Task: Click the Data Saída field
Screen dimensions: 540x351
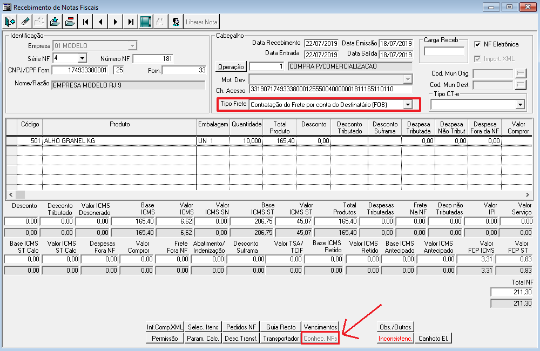Action: click(x=396, y=55)
